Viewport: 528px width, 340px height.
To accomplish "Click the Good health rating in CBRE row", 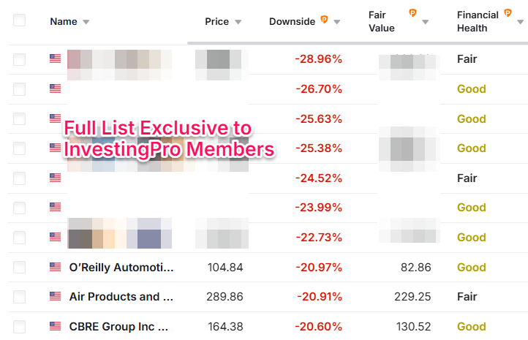I will tap(472, 327).
